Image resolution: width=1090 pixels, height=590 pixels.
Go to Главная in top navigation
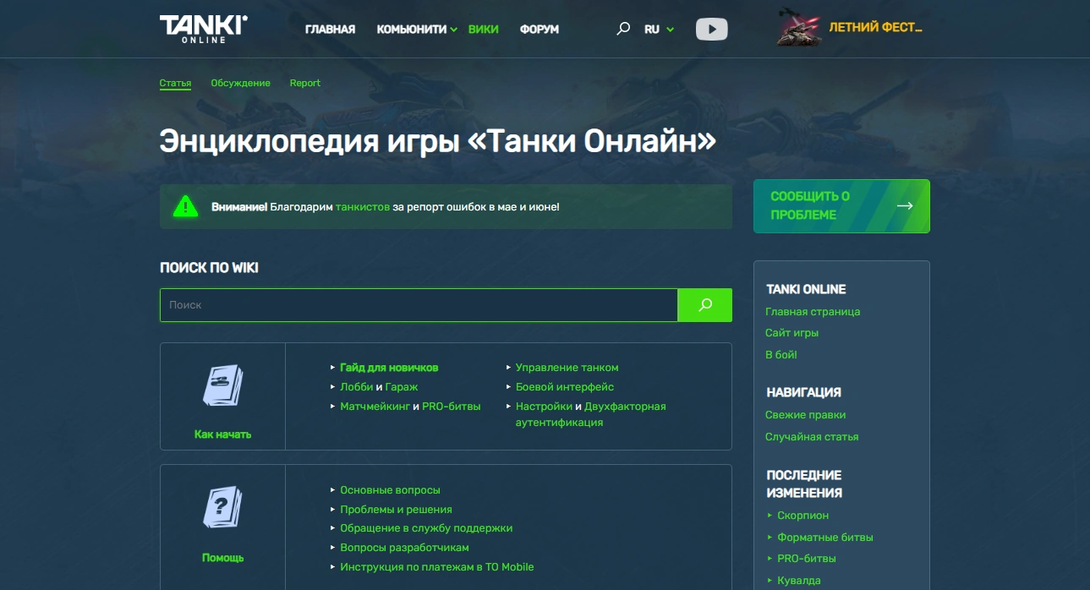coord(330,29)
